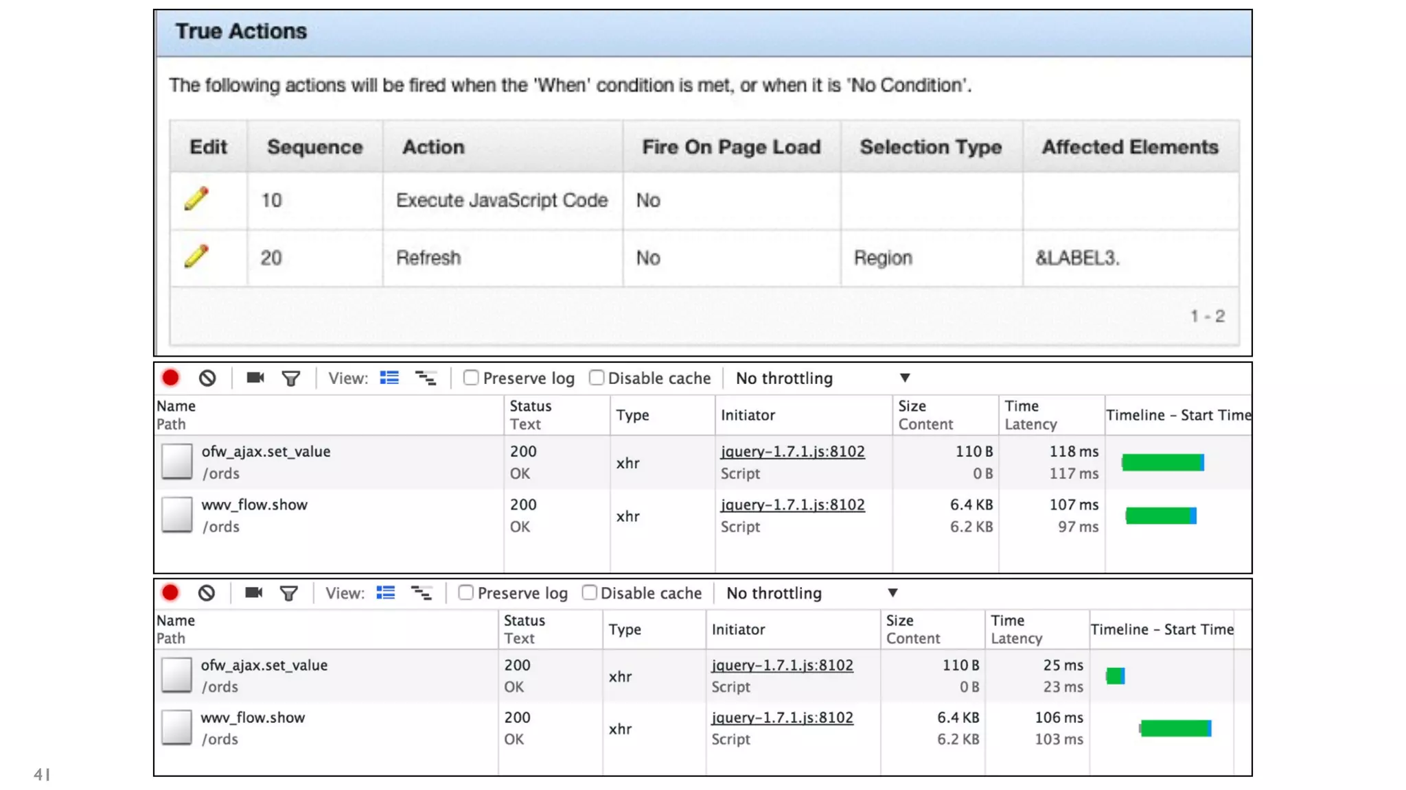Toggle overview waterfall view icon in lower panel
1406x790 pixels.
(x=421, y=593)
